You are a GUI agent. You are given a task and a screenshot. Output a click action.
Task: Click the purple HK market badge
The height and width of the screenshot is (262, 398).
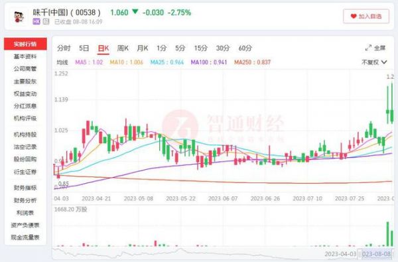[x=36, y=22]
